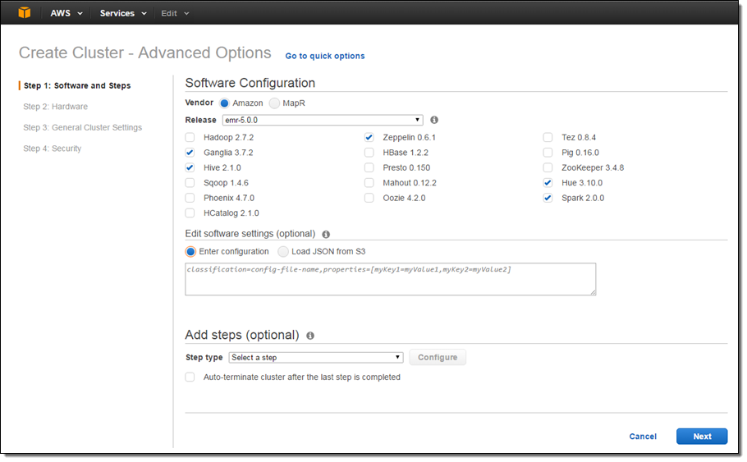Uncheck the Zeppelin 0.6.1 checkbox

[x=369, y=138]
